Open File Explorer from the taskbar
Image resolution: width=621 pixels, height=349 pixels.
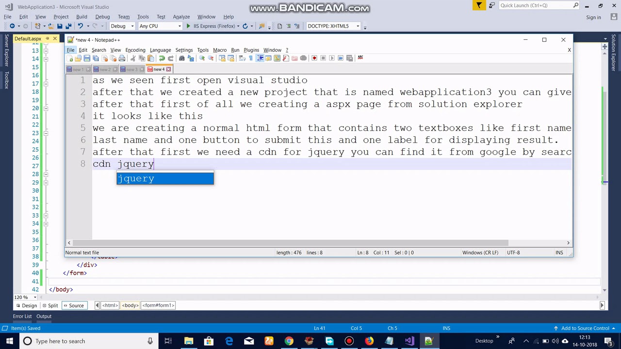click(189, 341)
